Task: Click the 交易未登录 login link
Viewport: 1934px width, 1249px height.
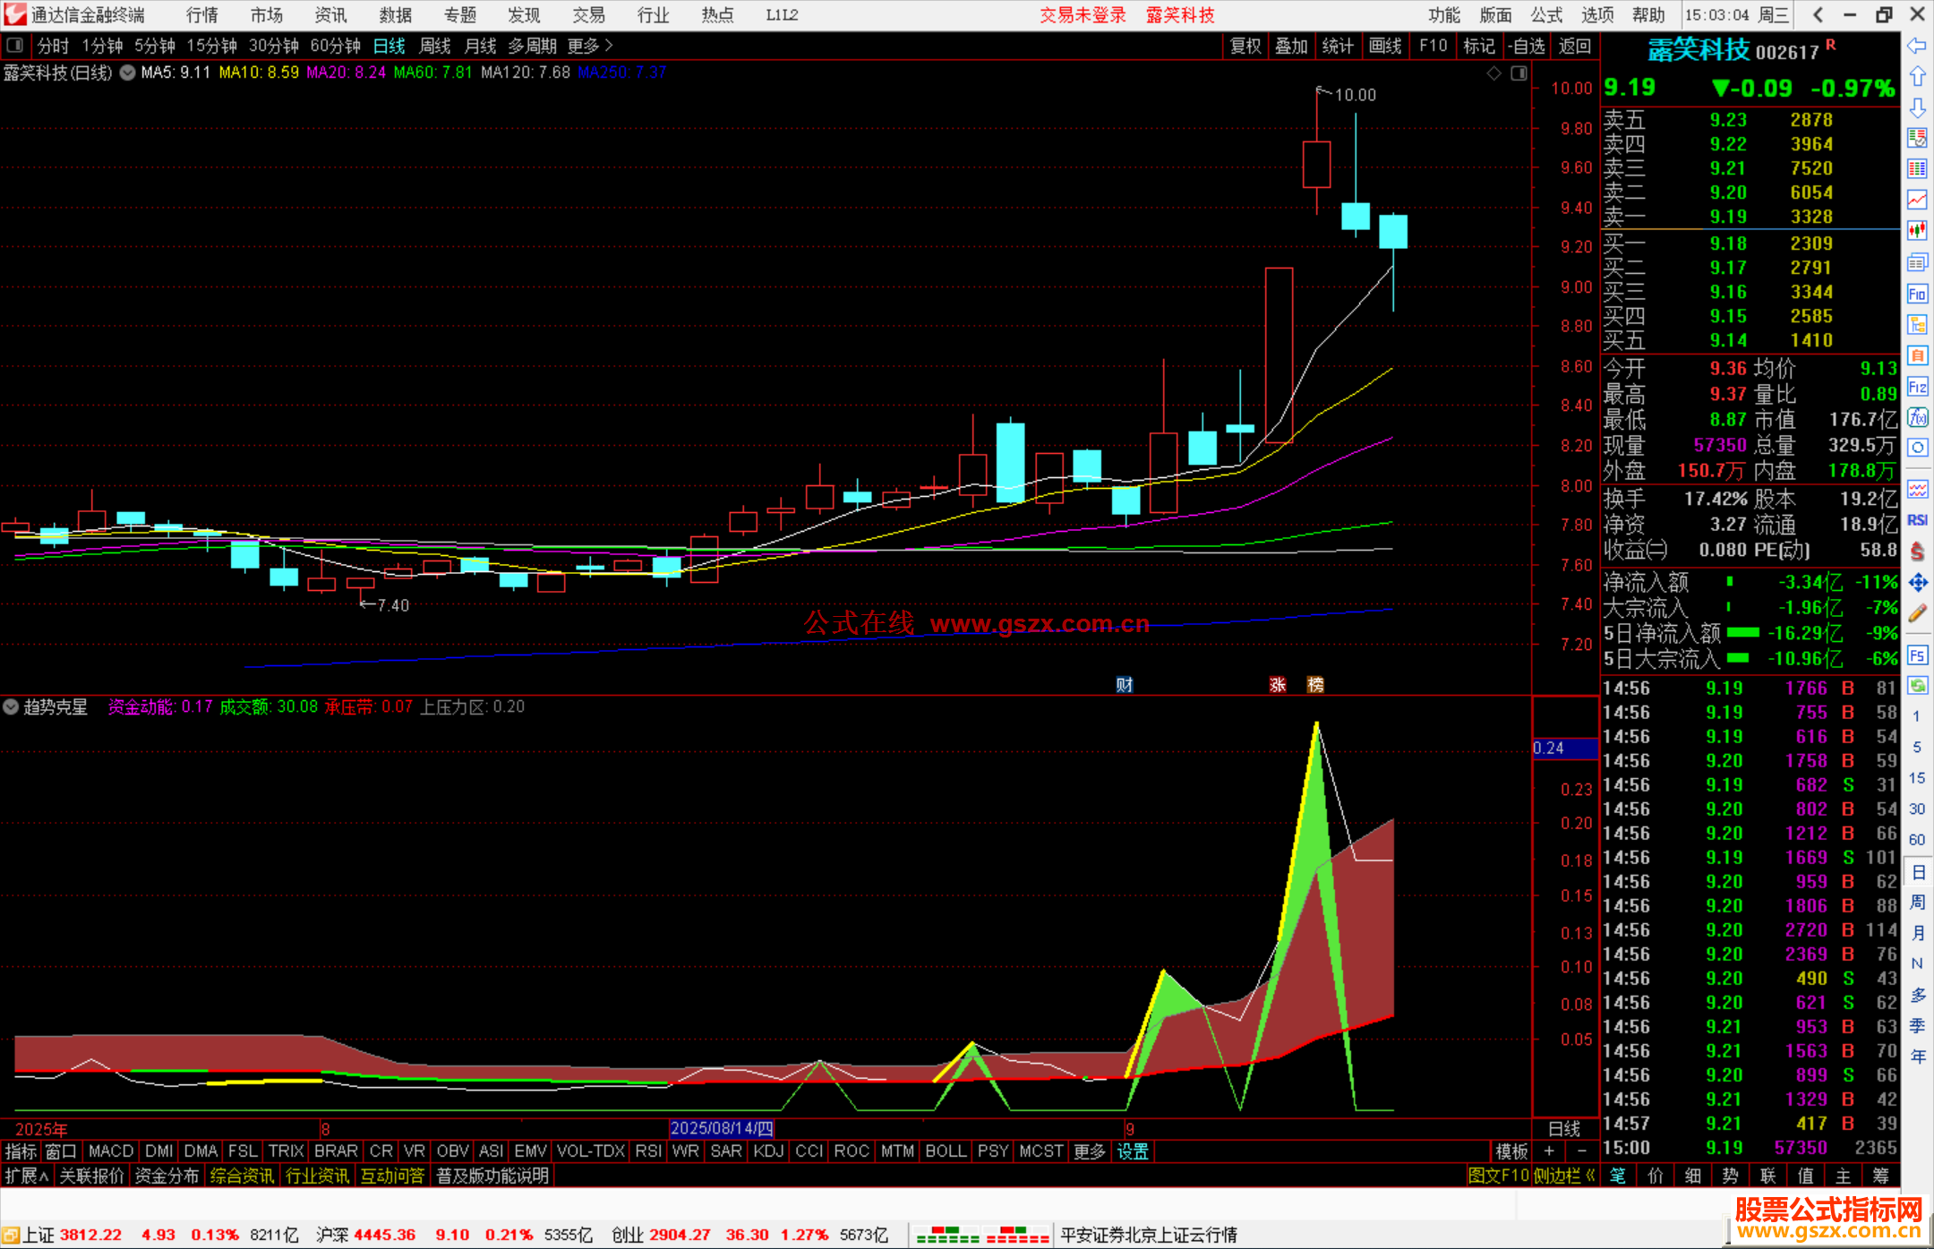Action: tap(1083, 15)
